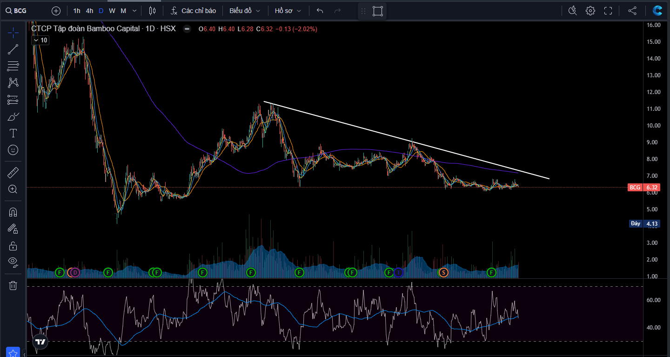Click the zoom in magnifier tool
The width and height of the screenshot is (670, 357).
13,189
